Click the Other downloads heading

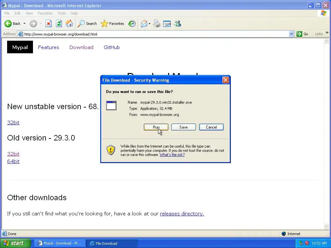pyautogui.click(x=37, y=198)
